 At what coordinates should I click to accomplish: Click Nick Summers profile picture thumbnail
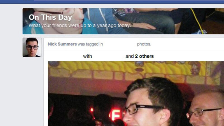pyautogui.click(x=32, y=47)
